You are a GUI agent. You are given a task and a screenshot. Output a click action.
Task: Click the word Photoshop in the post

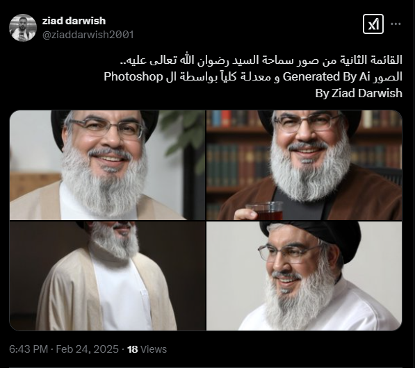click(x=133, y=76)
